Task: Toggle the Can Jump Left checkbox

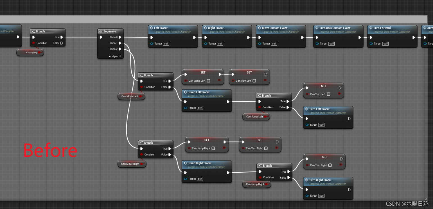Action: (208, 81)
